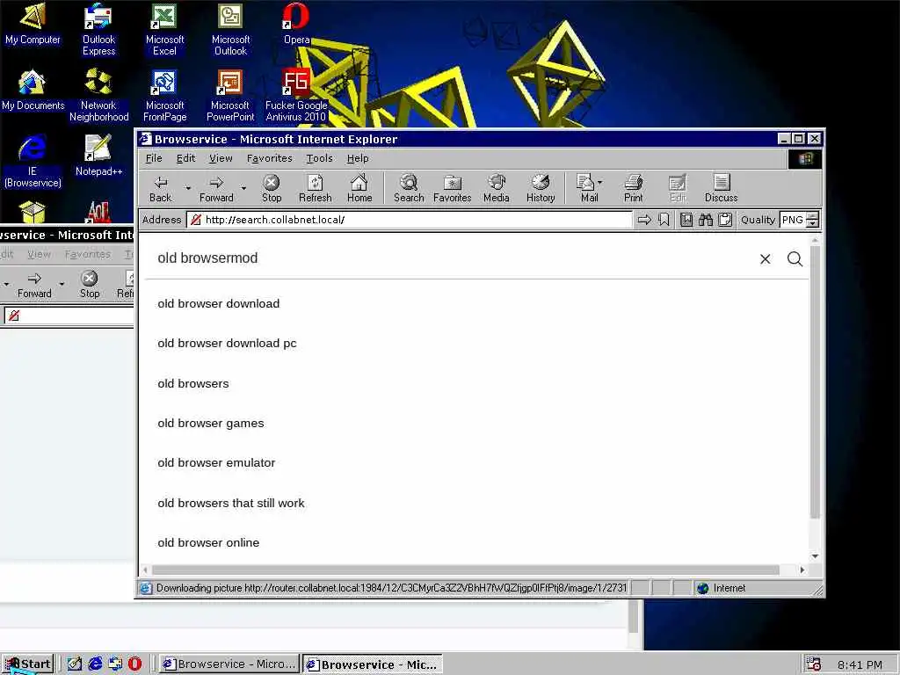Click binoculars find icon in address row
Viewport: 900px width, 675px height.
[x=706, y=220]
